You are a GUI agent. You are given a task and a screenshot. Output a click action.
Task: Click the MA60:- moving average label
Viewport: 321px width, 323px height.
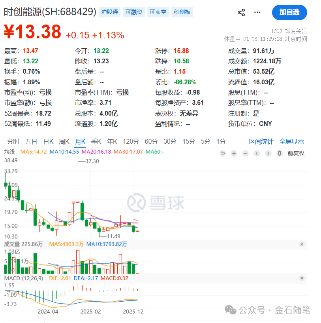coord(154,152)
